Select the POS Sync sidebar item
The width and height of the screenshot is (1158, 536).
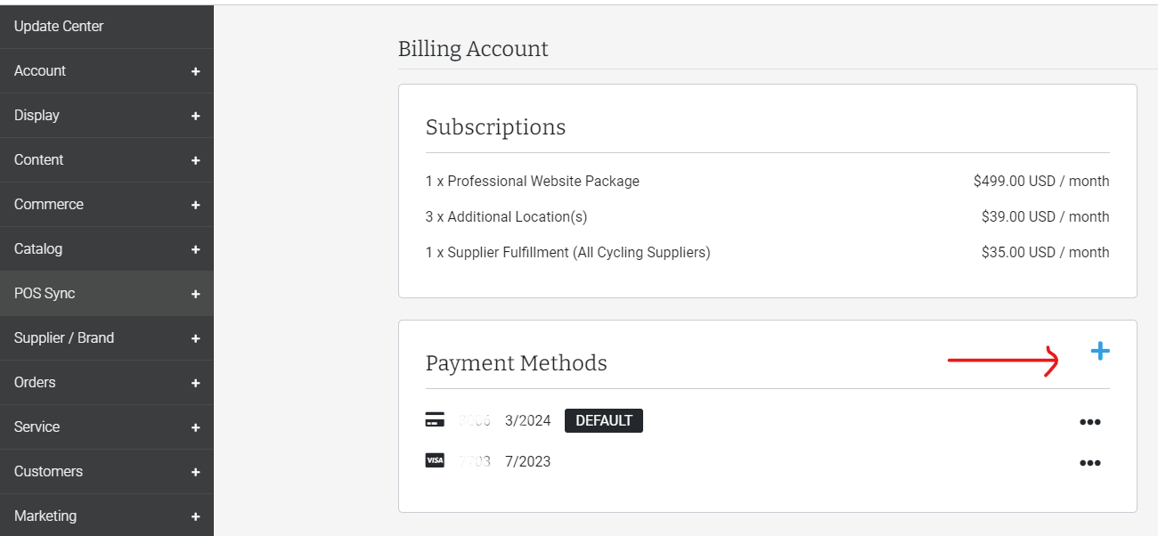45,293
